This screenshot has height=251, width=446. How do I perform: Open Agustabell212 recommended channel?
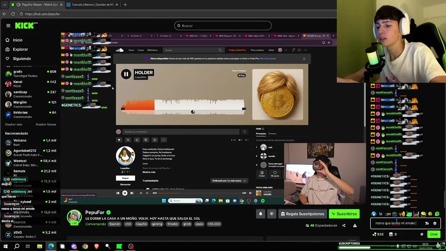tap(30, 152)
